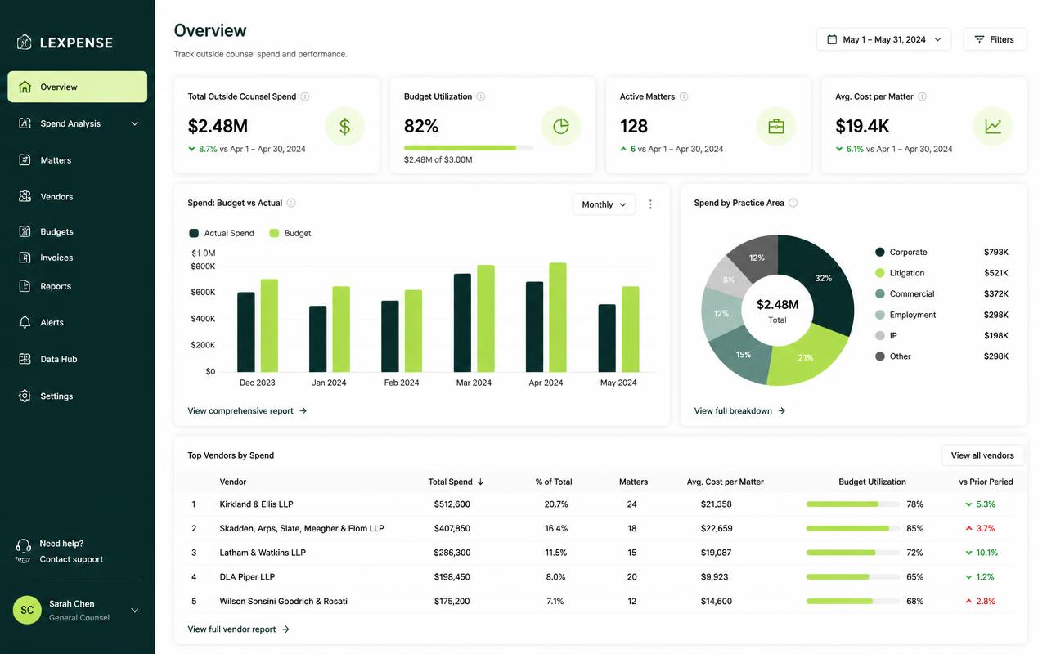Click the 10.1% vs prior period value

[x=987, y=553]
